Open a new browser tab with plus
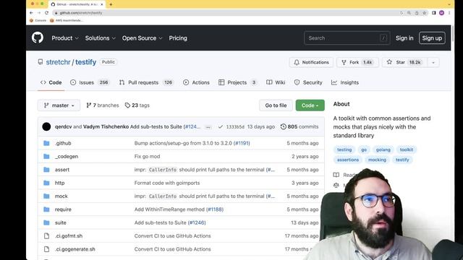The image size is (463, 260). click(111, 4)
